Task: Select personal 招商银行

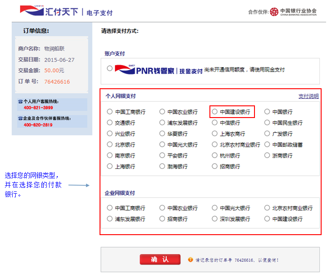Action: click(214, 166)
